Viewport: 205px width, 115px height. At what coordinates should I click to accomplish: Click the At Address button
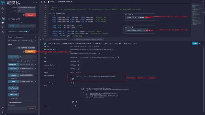point(14,26)
